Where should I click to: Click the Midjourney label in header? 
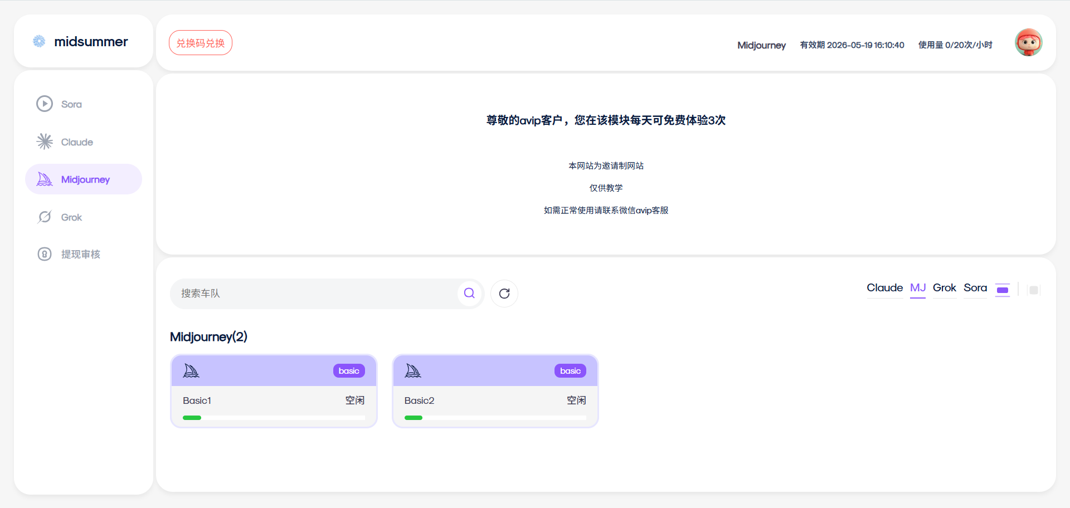tap(761, 45)
